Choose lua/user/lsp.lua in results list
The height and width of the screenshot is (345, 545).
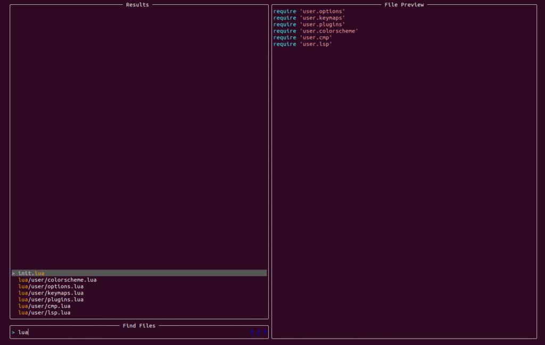[x=44, y=313]
